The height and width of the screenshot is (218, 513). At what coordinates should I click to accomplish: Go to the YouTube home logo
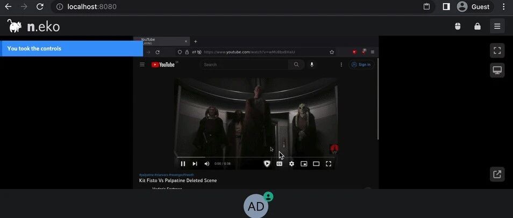163,64
